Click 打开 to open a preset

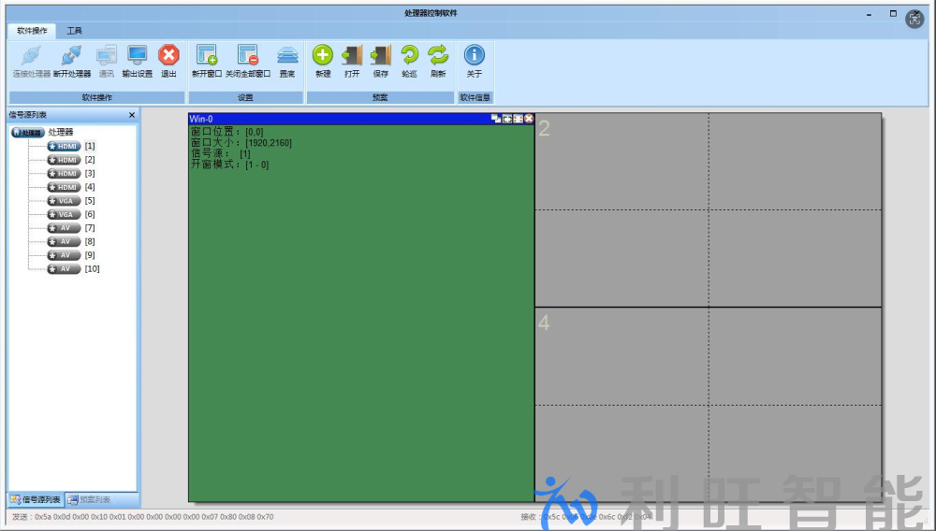click(x=352, y=56)
